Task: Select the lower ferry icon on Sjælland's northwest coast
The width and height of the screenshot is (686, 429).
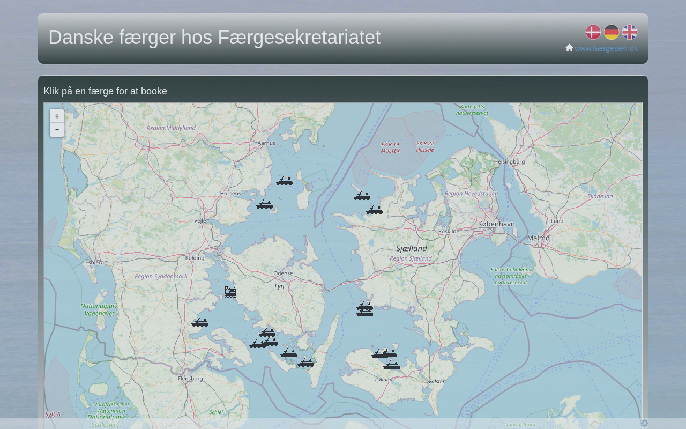Action: [374, 210]
